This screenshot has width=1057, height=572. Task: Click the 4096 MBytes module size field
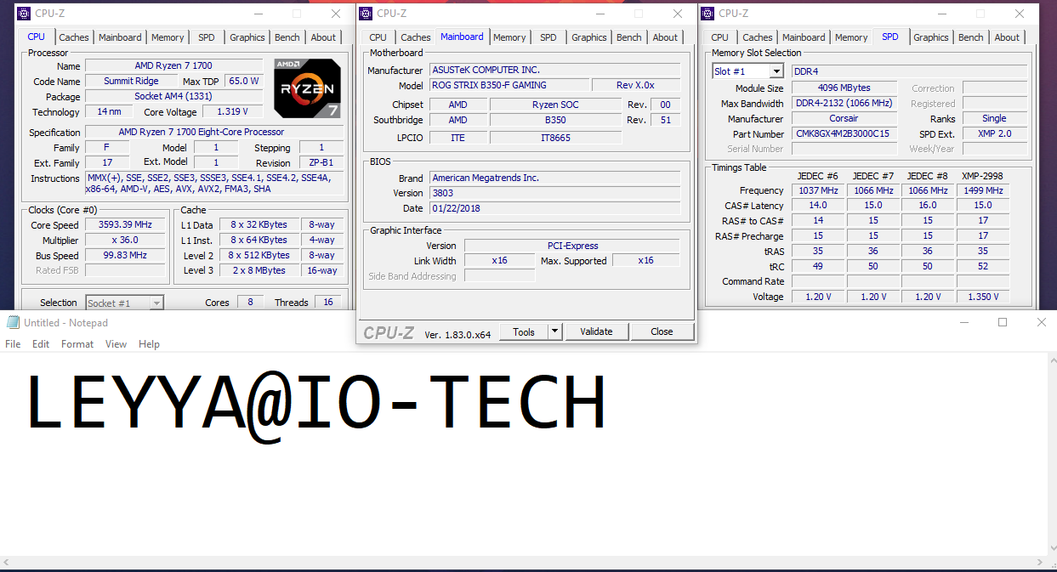(x=844, y=88)
